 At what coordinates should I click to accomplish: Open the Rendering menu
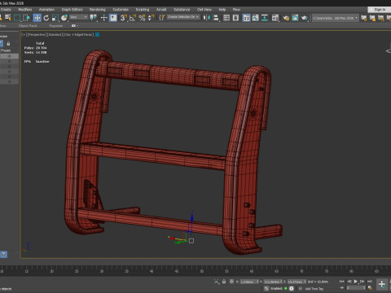[98, 10]
